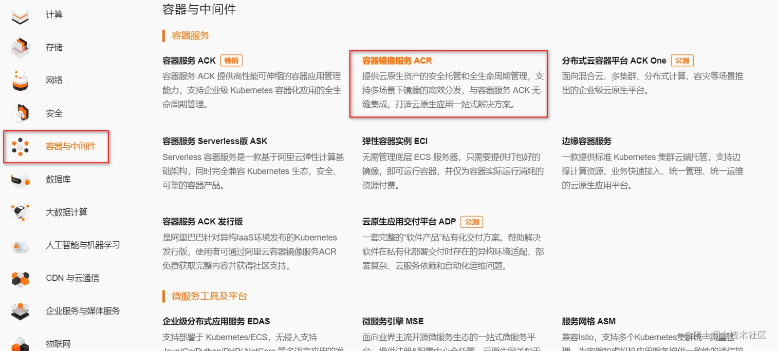Select 网络 in the sidebar menu
The height and width of the screenshot is (351, 777).
click(x=54, y=81)
